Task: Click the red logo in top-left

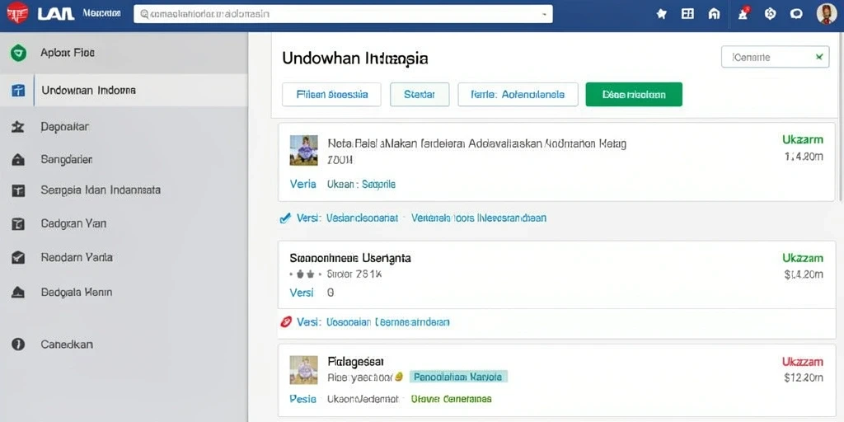Action: 18,13
